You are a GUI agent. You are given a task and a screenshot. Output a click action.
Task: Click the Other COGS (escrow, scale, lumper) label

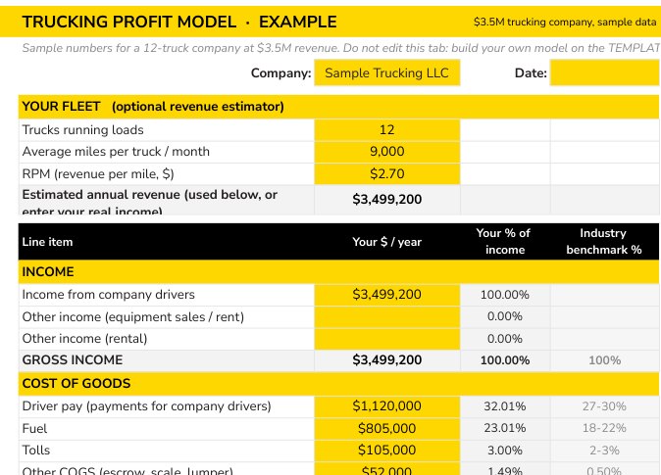127,470
